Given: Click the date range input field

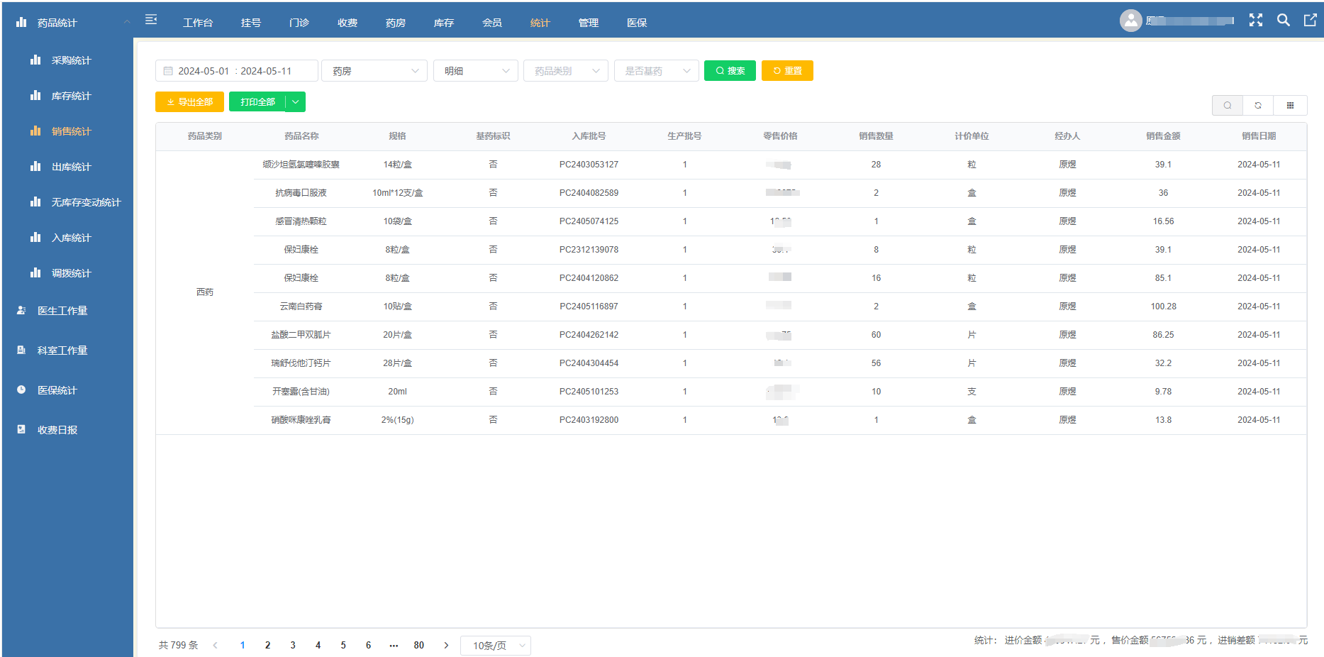Looking at the screenshot, I should coord(236,70).
